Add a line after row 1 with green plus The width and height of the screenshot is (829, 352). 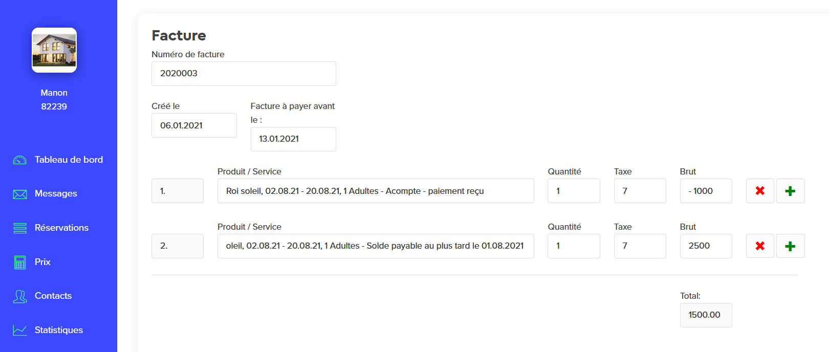click(790, 191)
